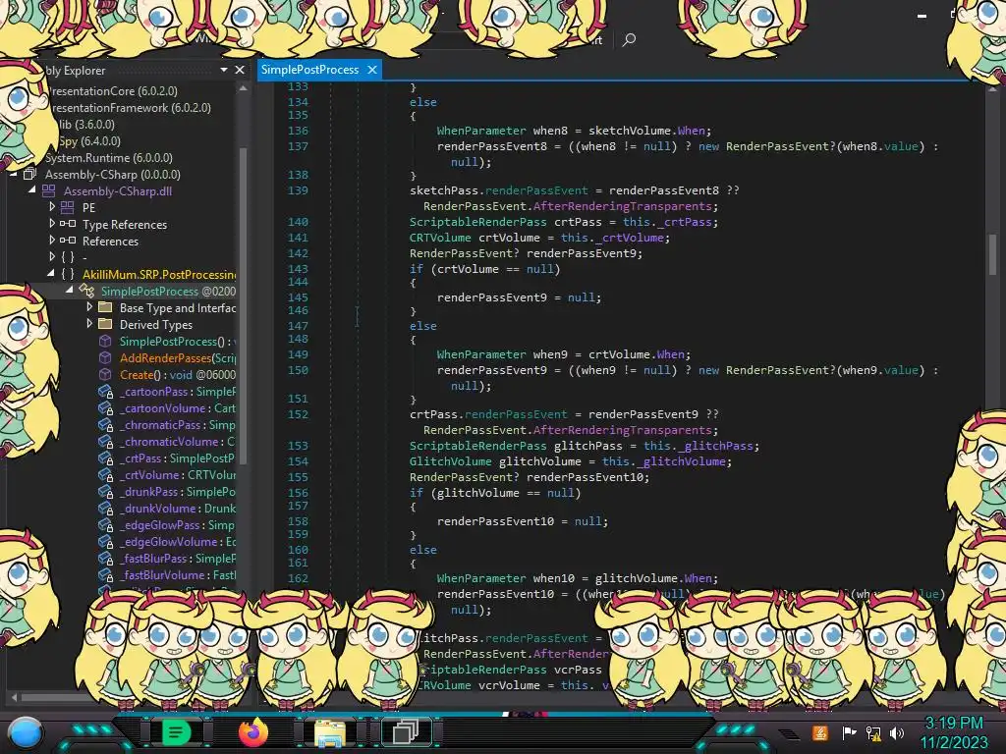Image resolution: width=1006 pixels, height=754 pixels.
Task: Open the Windows Start orb
Action: pyautogui.click(x=25, y=732)
